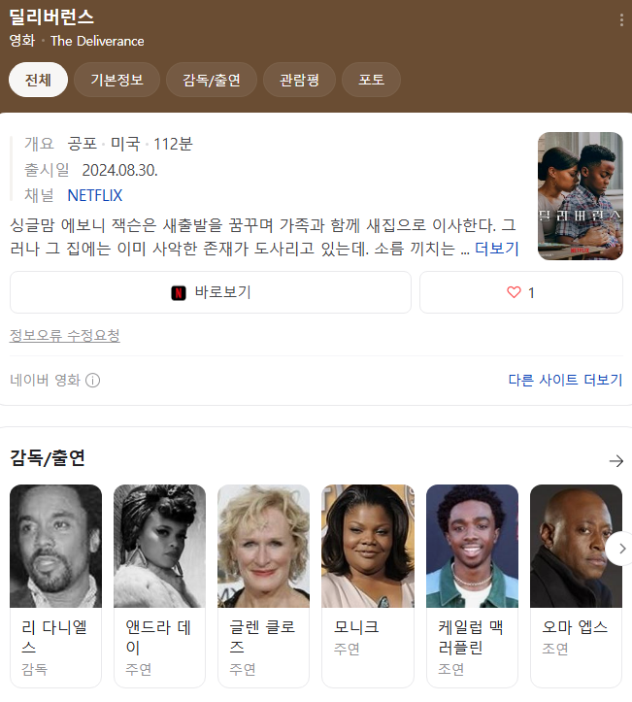Image resolution: width=632 pixels, height=702 pixels.
Task: Open 감독/출연 section heading
Action: pos(48,458)
